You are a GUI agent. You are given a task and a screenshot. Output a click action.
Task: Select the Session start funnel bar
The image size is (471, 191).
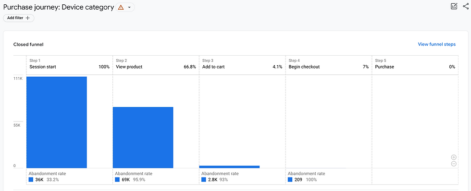point(57,122)
